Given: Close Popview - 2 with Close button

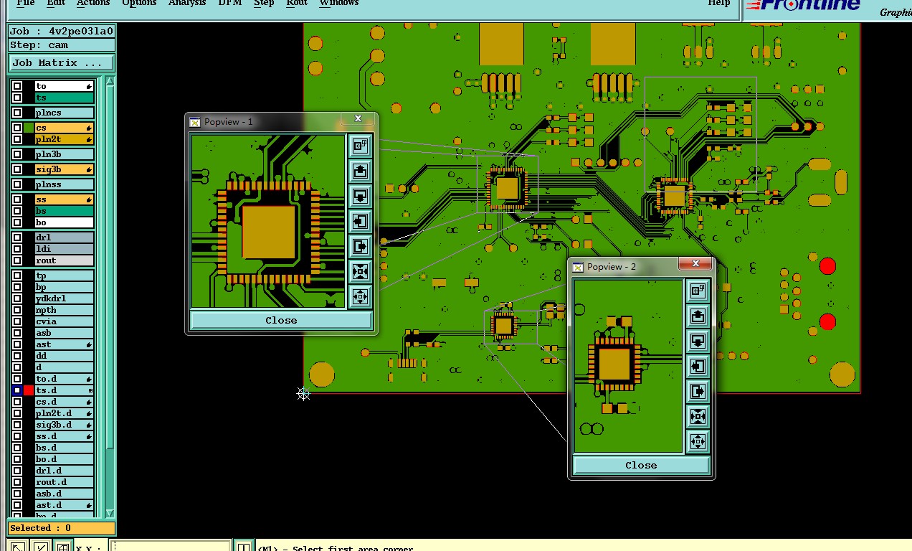Looking at the screenshot, I should coord(641,465).
